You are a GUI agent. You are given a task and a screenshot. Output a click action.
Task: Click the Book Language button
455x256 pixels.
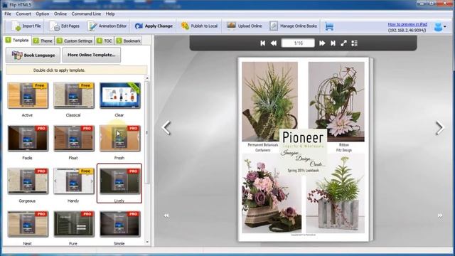click(33, 55)
